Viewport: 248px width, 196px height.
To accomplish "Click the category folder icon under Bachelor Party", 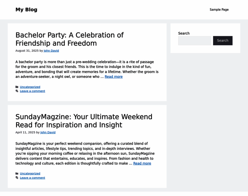I will click(x=17, y=87).
